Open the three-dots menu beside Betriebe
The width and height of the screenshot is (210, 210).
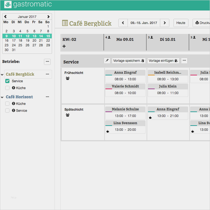(x=47, y=62)
